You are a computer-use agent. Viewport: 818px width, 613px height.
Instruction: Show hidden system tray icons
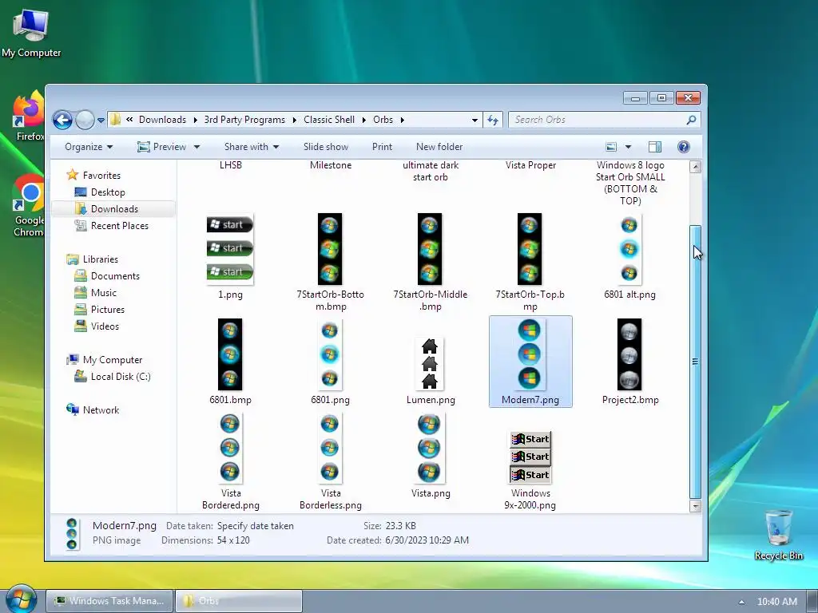point(741,602)
